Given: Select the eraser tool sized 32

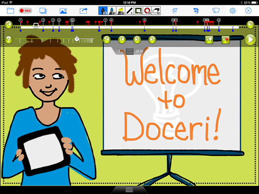Looking at the screenshot, I should pos(156,11).
